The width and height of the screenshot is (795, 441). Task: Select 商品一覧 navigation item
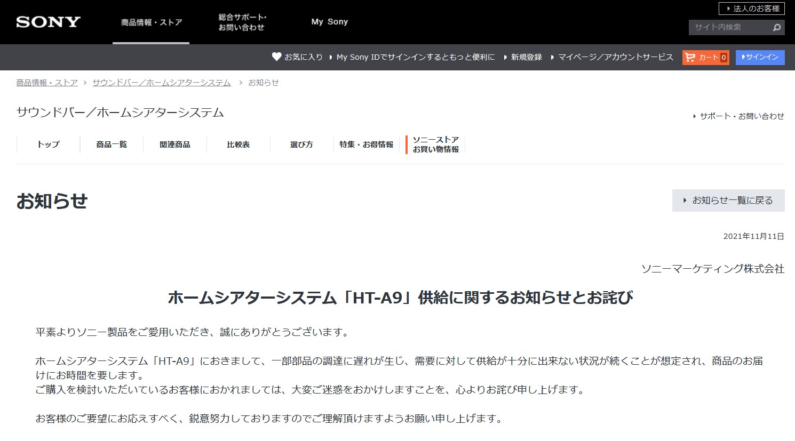coord(112,145)
